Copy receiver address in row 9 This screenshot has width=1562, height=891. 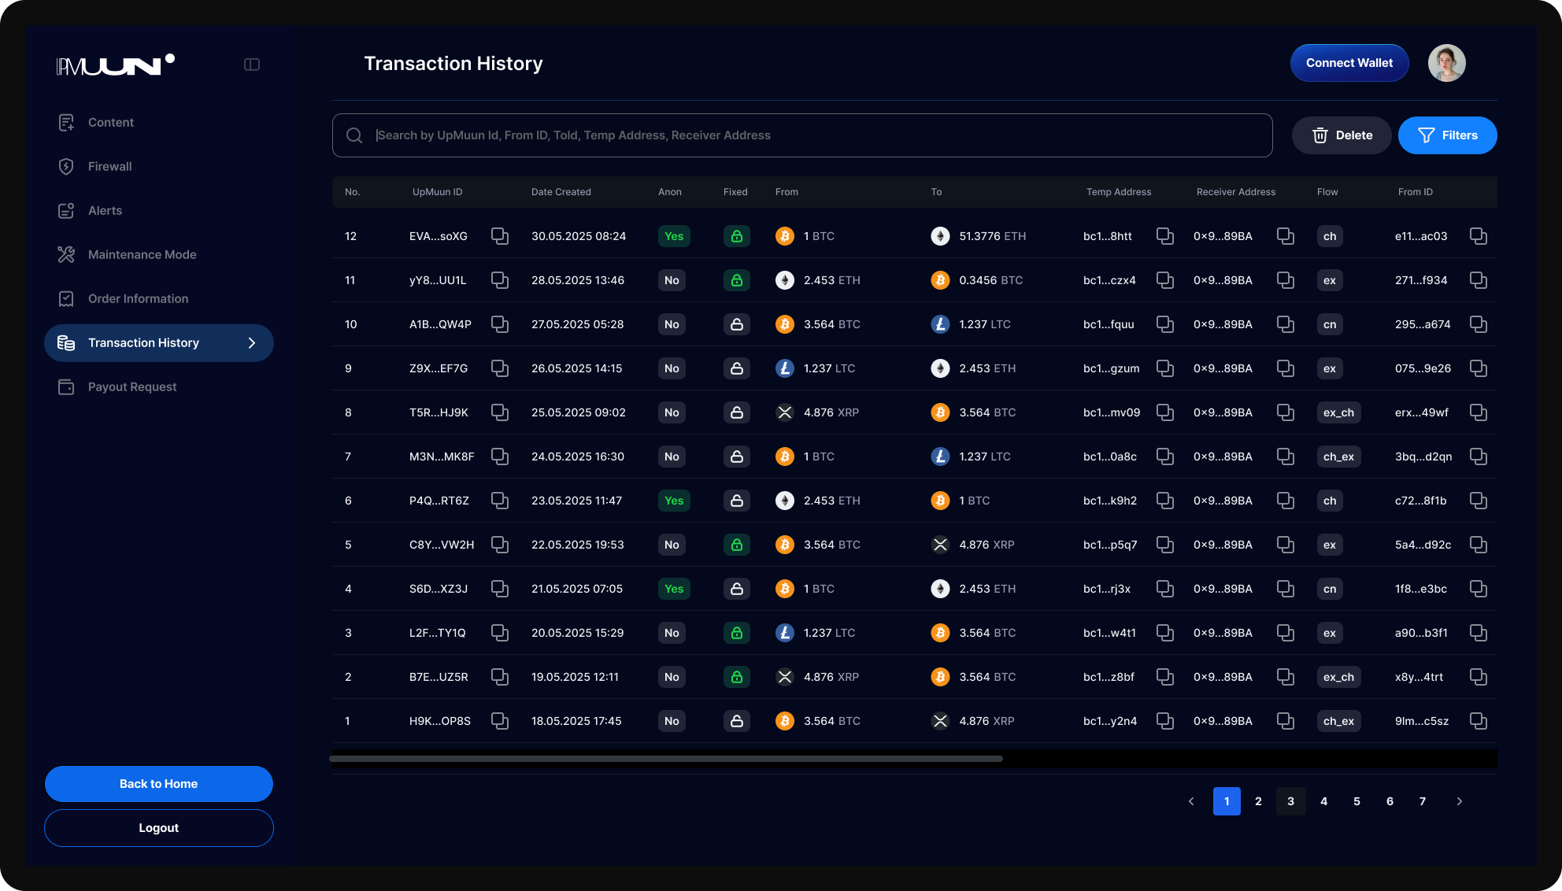point(1285,368)
